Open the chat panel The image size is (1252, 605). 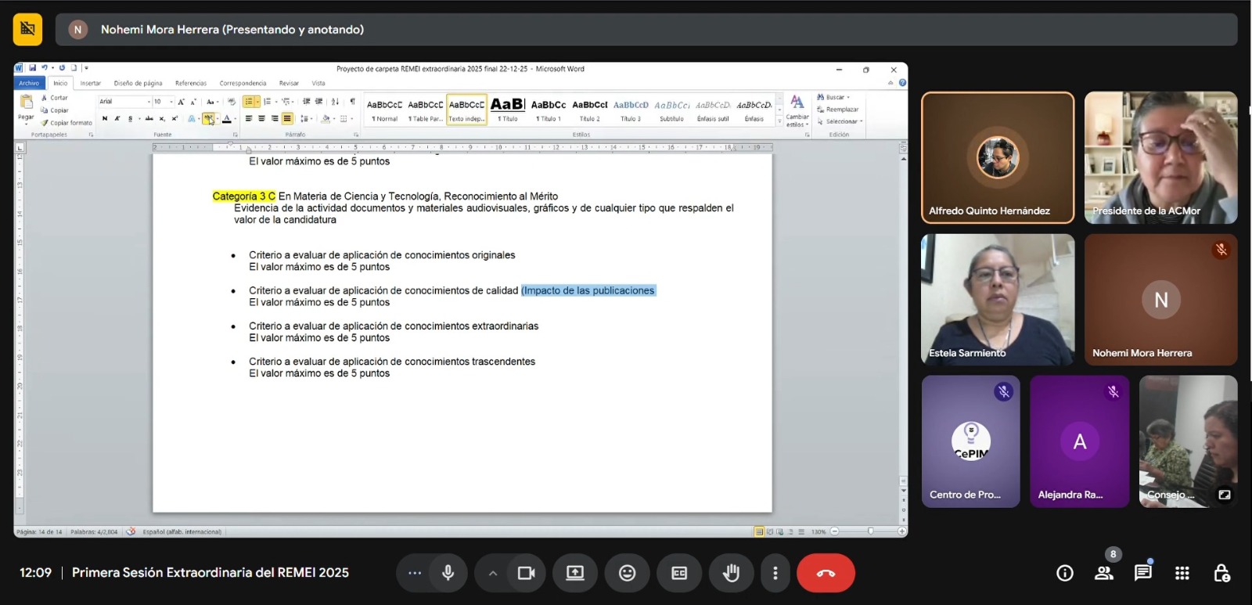[1142, 573]
